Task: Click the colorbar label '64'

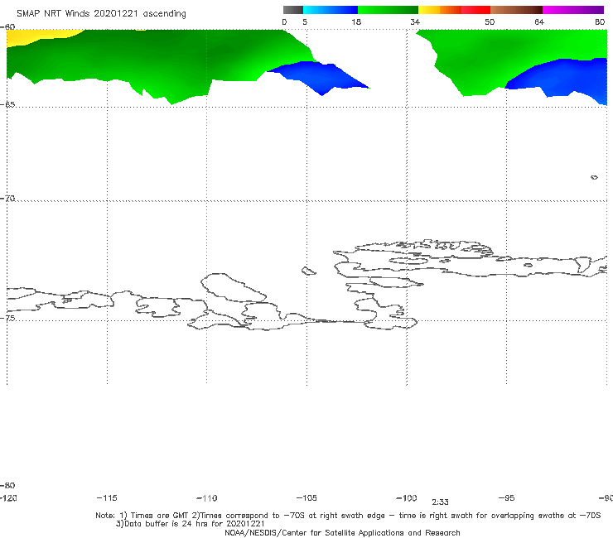Action: click(539, 22)
